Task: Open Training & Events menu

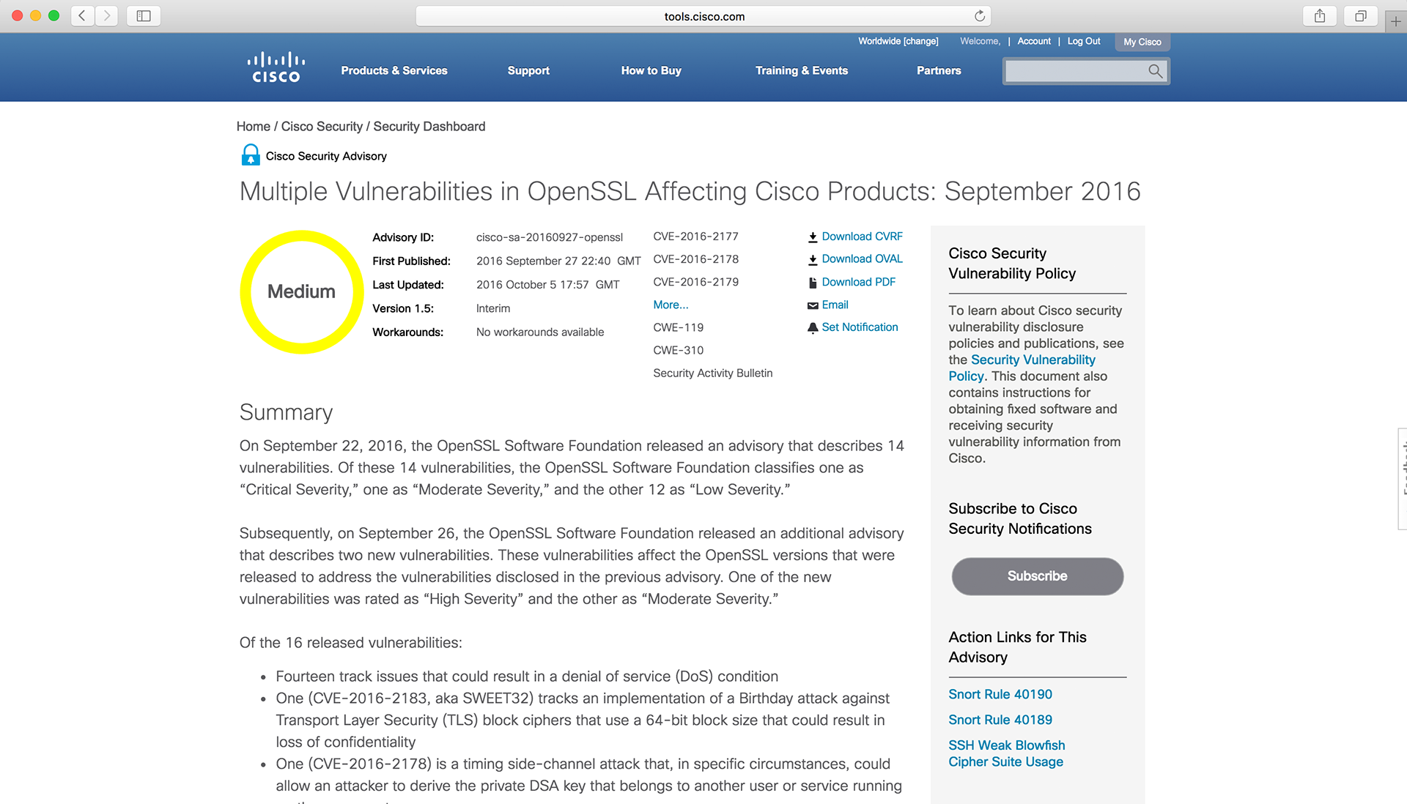Action: [802, 70]
